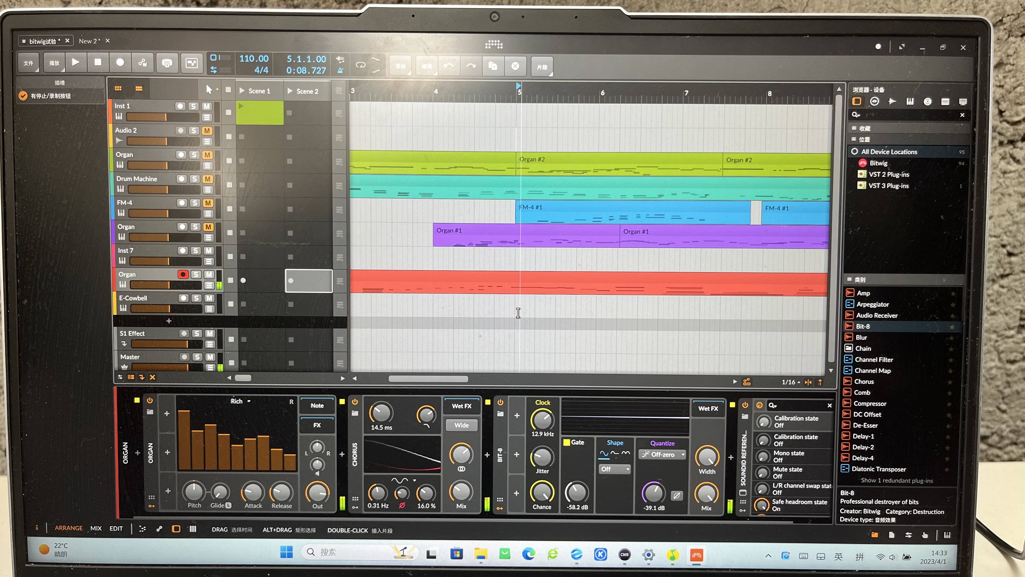Arm the global Record button
The image size is (1025, 577).
tap(120, 63)
